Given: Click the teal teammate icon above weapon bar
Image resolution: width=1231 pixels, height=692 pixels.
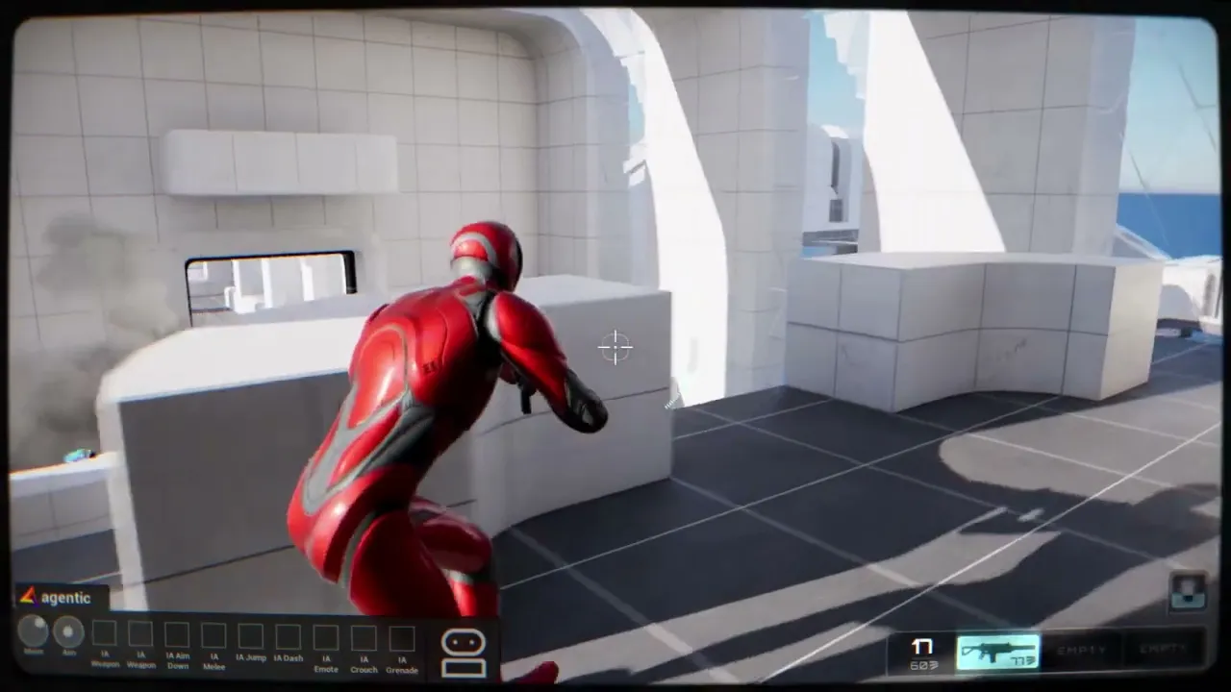Looking at the screenshot, I should 1189,591.
